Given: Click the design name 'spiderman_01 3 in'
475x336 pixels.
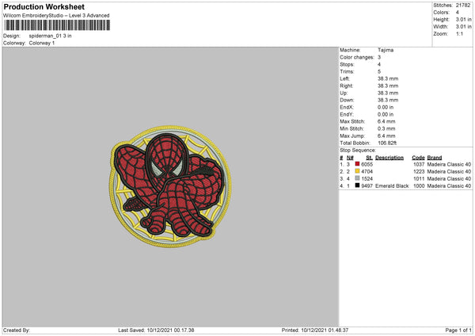Looking at the screenshot, I should click(x=51, y=36).
